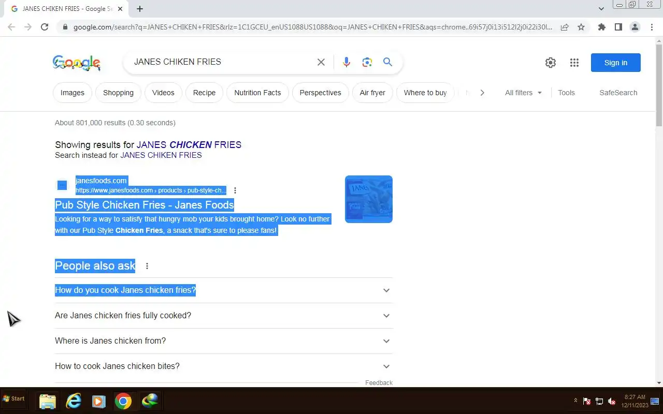Viewport: 663px width, 414px height.
Task: Expand Are Janes chicken fries fully cooked
Action: click(224, 316)
